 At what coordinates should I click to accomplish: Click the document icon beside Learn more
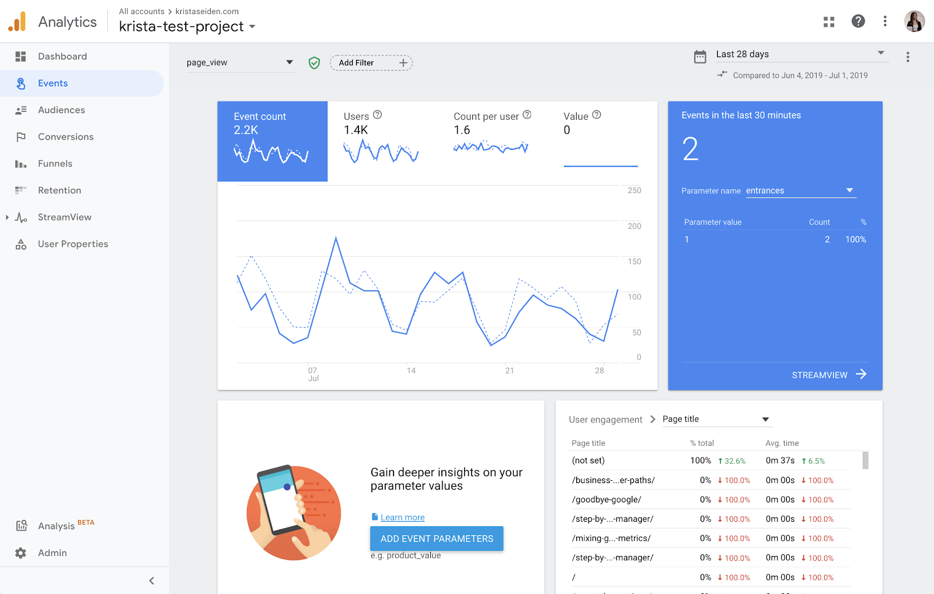(375, 517)
